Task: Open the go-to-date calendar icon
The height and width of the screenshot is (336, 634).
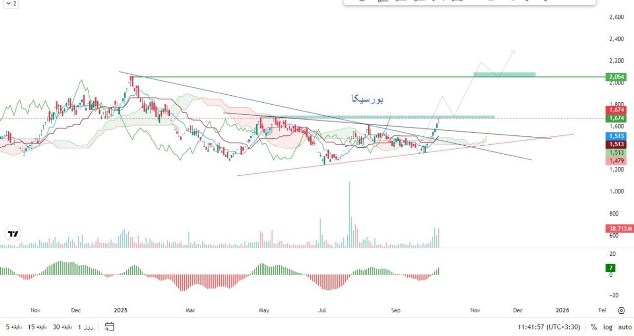Action: pos(109,327)
